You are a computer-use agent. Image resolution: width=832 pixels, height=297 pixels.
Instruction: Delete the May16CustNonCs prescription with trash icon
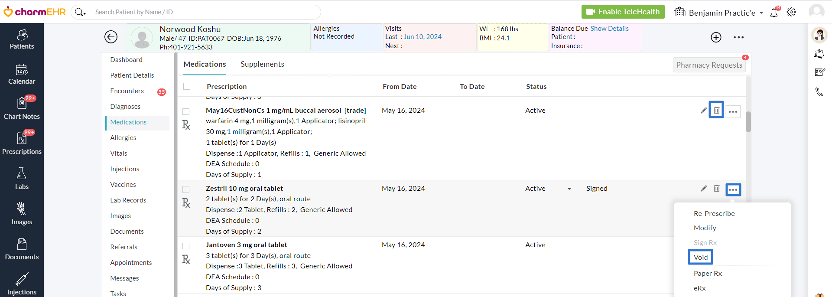pos(716,110)
